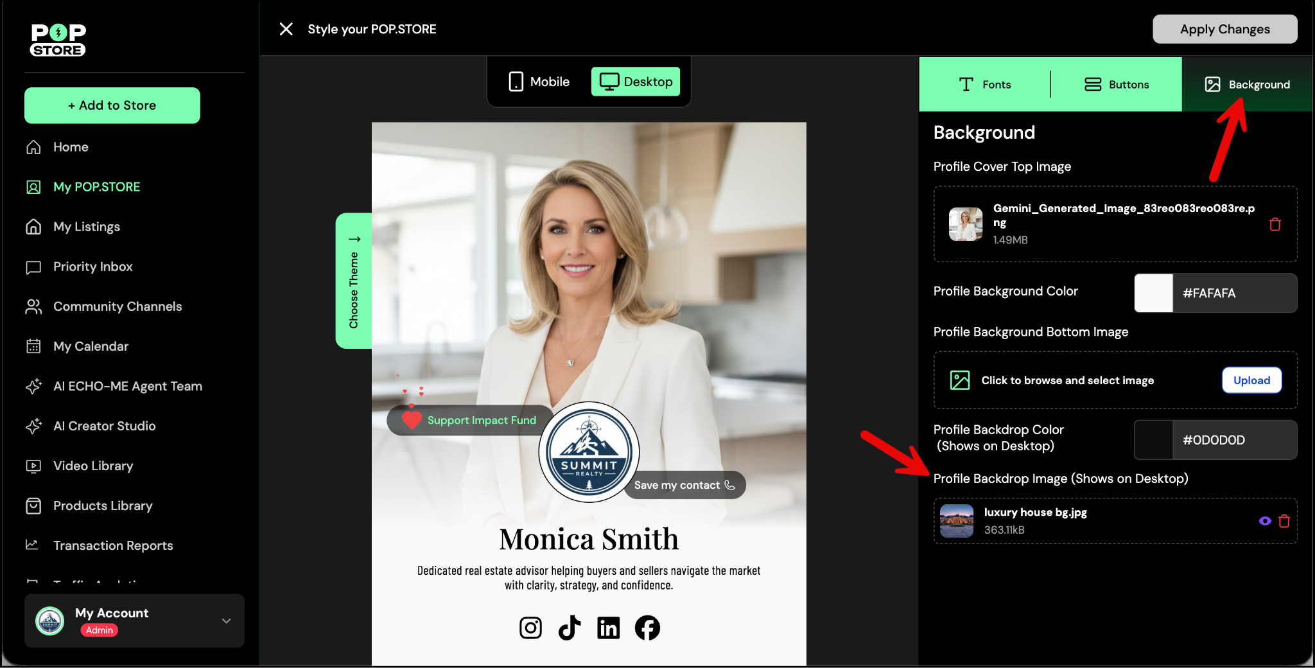This screenshot has height=668, width=1315.
Task: Expand the Choose Theme side panel
Action: point(354,281)
